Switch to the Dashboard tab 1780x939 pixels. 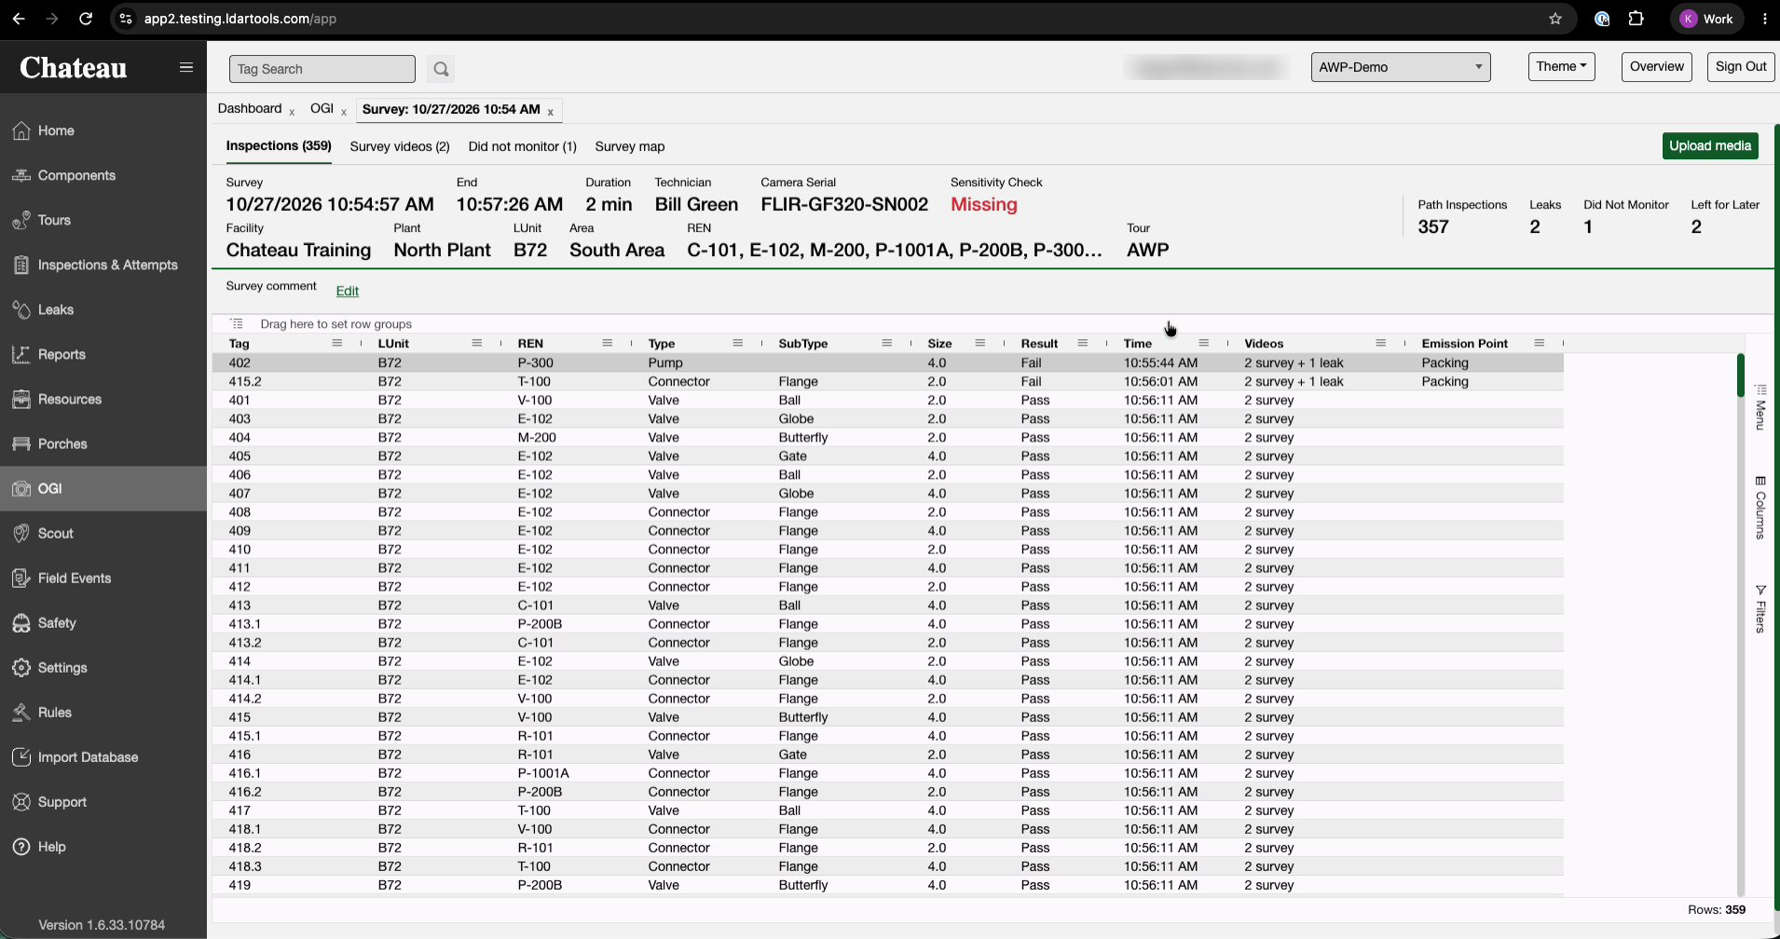(250, 109)
